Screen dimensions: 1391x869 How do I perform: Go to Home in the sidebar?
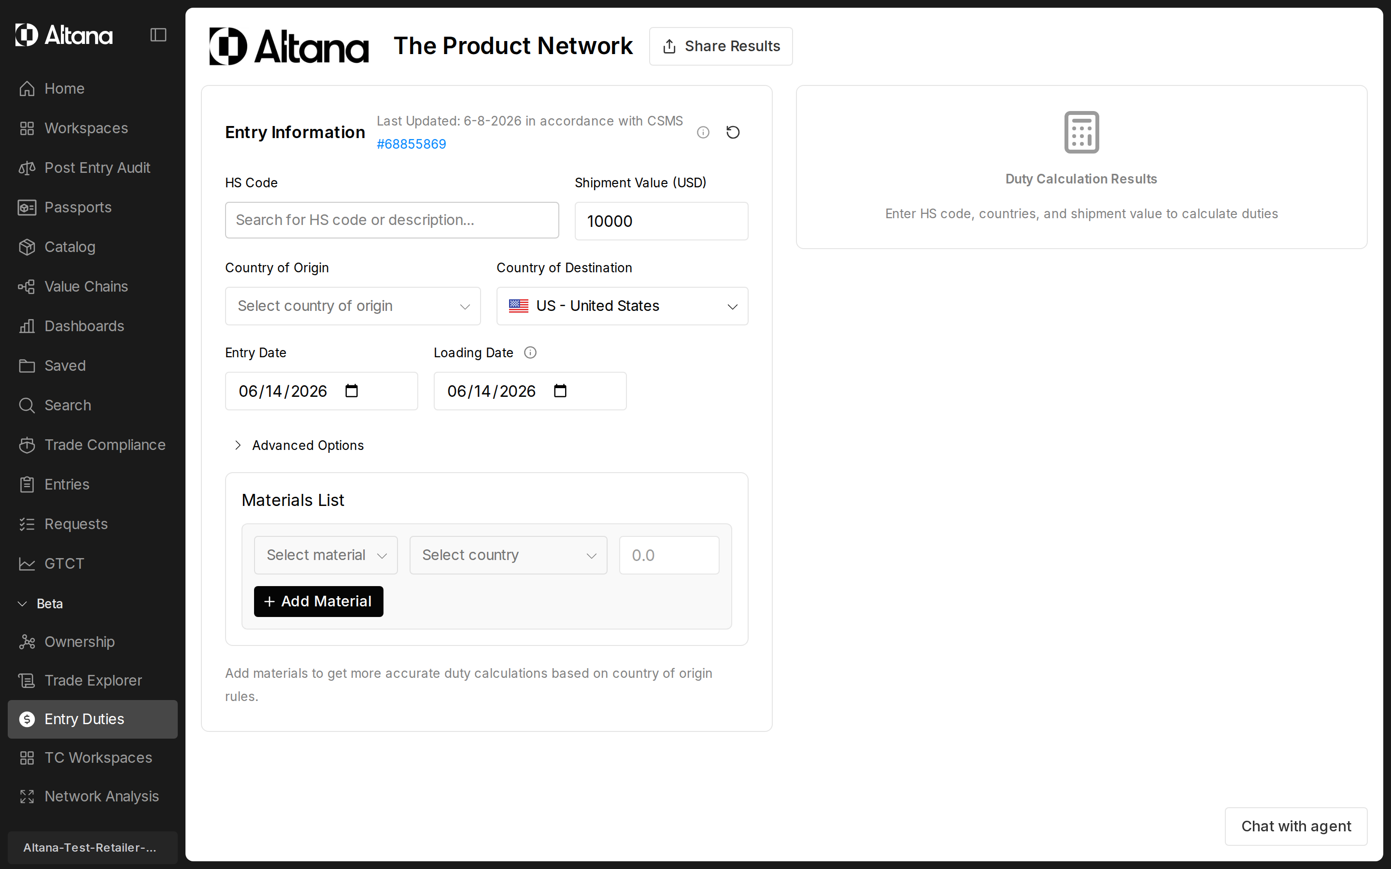pyautogui.click(x=93, y=88)
